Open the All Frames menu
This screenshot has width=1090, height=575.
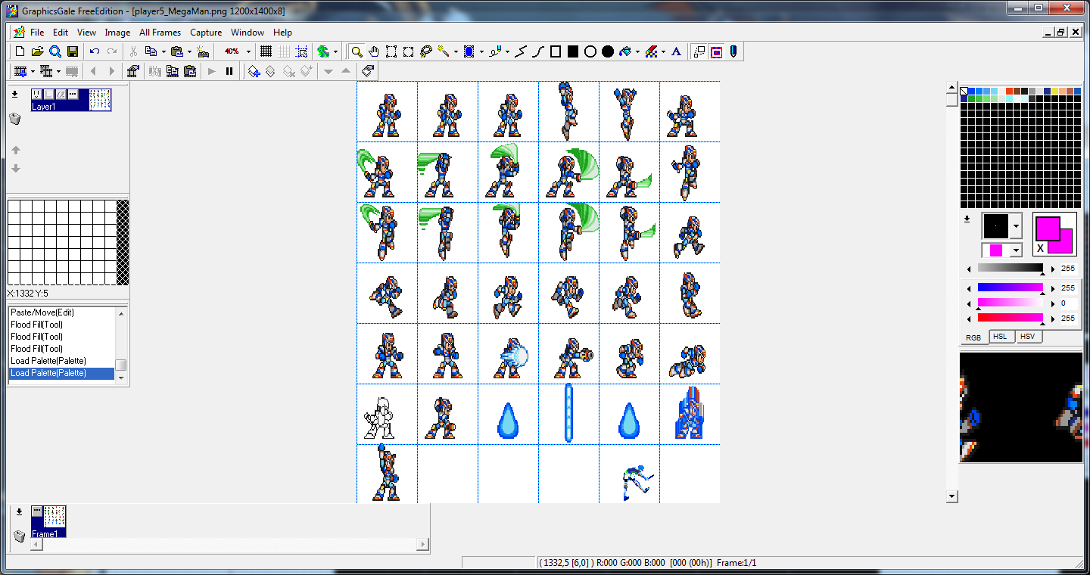coord(160,33)
